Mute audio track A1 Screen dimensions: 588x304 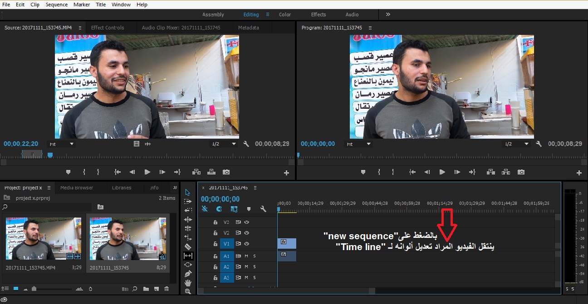click(246, 256)
